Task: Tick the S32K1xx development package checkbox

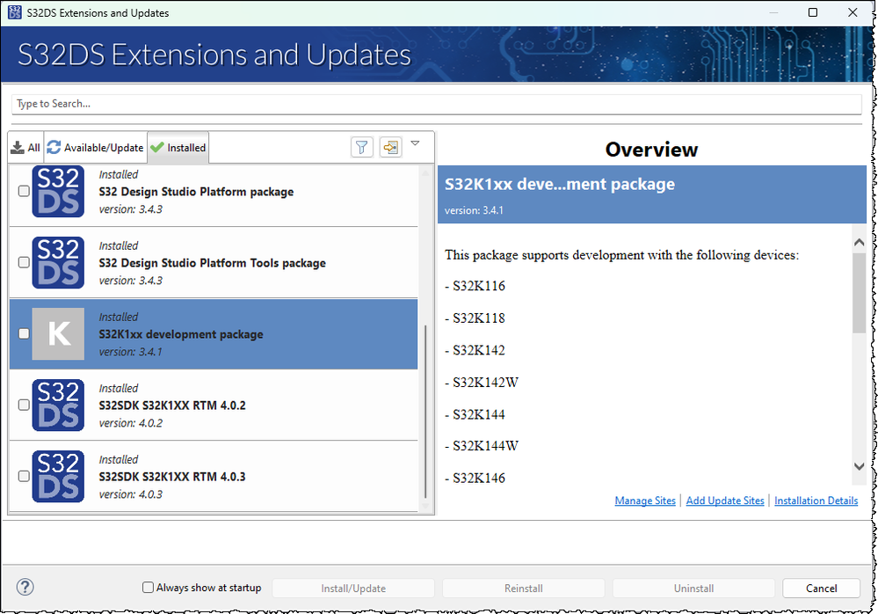Action: click(x=24, y=333)
